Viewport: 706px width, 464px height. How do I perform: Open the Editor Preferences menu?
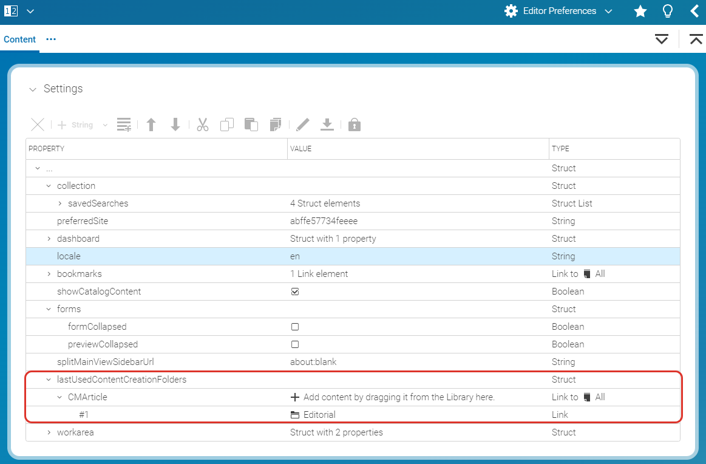coord(557,11)
